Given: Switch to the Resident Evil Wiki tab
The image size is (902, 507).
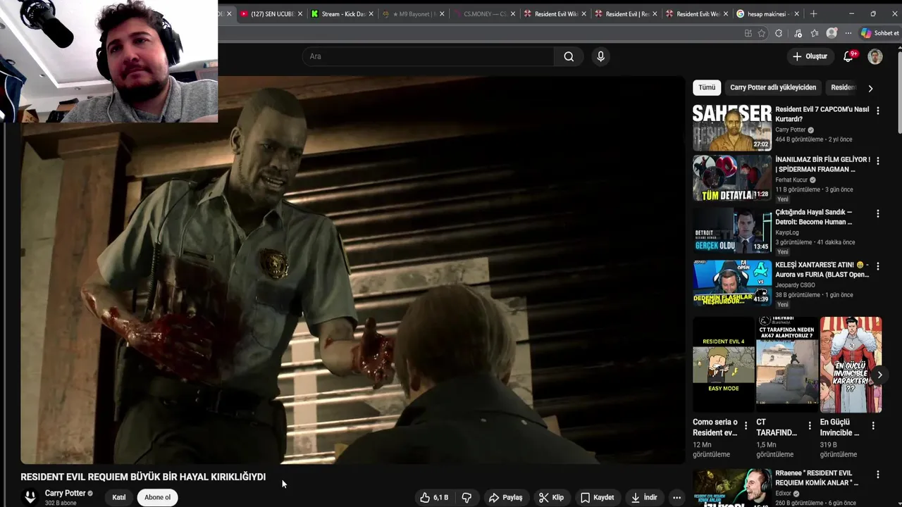Looking at the screenshot, I should (555, 13).
